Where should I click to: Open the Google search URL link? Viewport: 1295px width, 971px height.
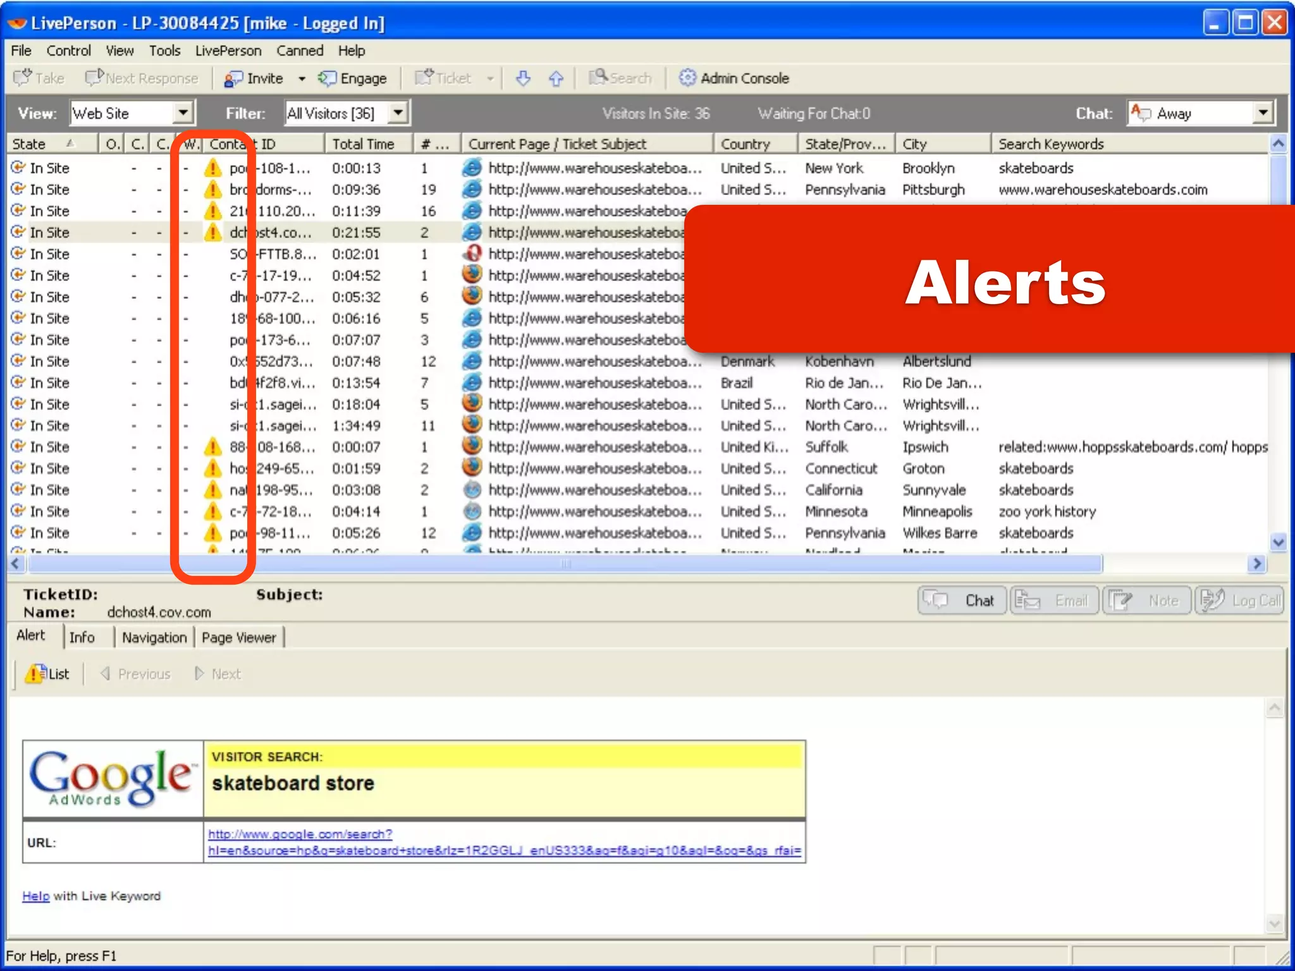pos(505,842)
